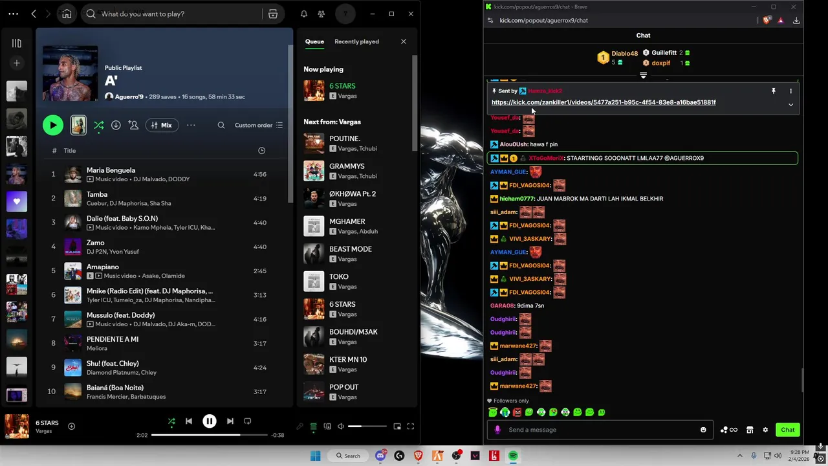Screen dimensions: 828x466
Task: Select Maria Benguela track
Action: click(x=162, y=174)
